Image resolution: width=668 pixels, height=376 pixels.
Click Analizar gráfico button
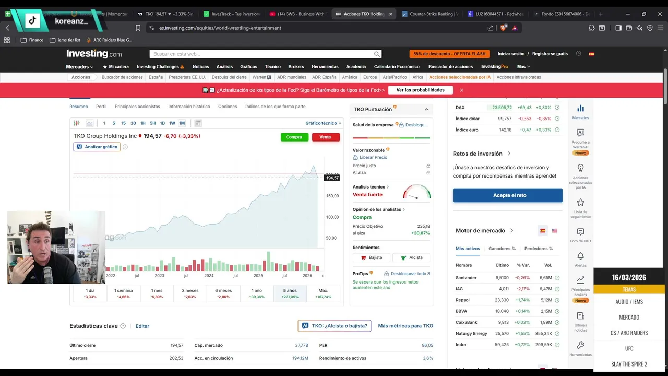coord(97,147)
